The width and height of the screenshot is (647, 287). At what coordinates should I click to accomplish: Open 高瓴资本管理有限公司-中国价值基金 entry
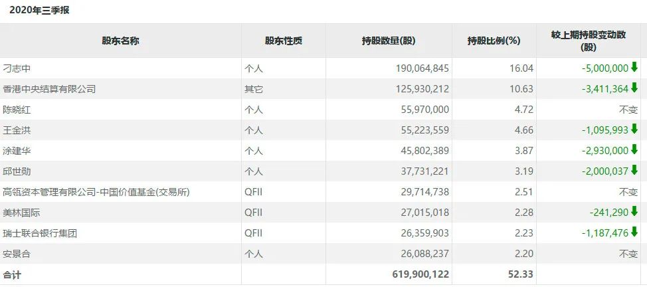pos(88,192)
